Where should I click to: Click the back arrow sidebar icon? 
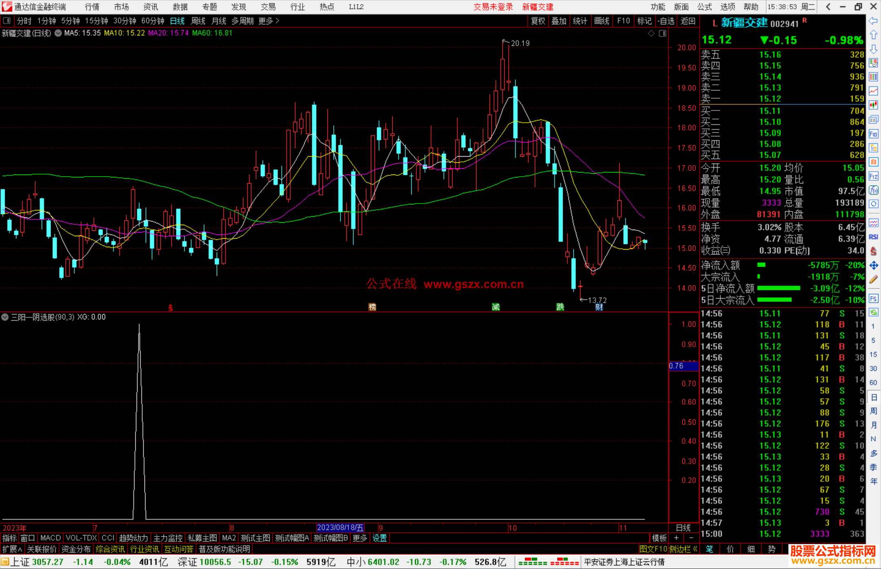(x=873, y=21)
